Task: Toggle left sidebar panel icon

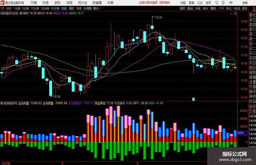Action: 2,8
